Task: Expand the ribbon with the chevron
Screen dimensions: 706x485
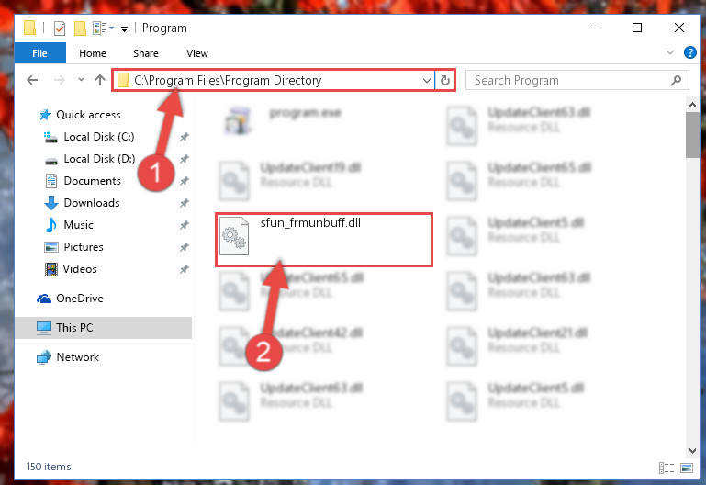Action: (x=670, y=52)
